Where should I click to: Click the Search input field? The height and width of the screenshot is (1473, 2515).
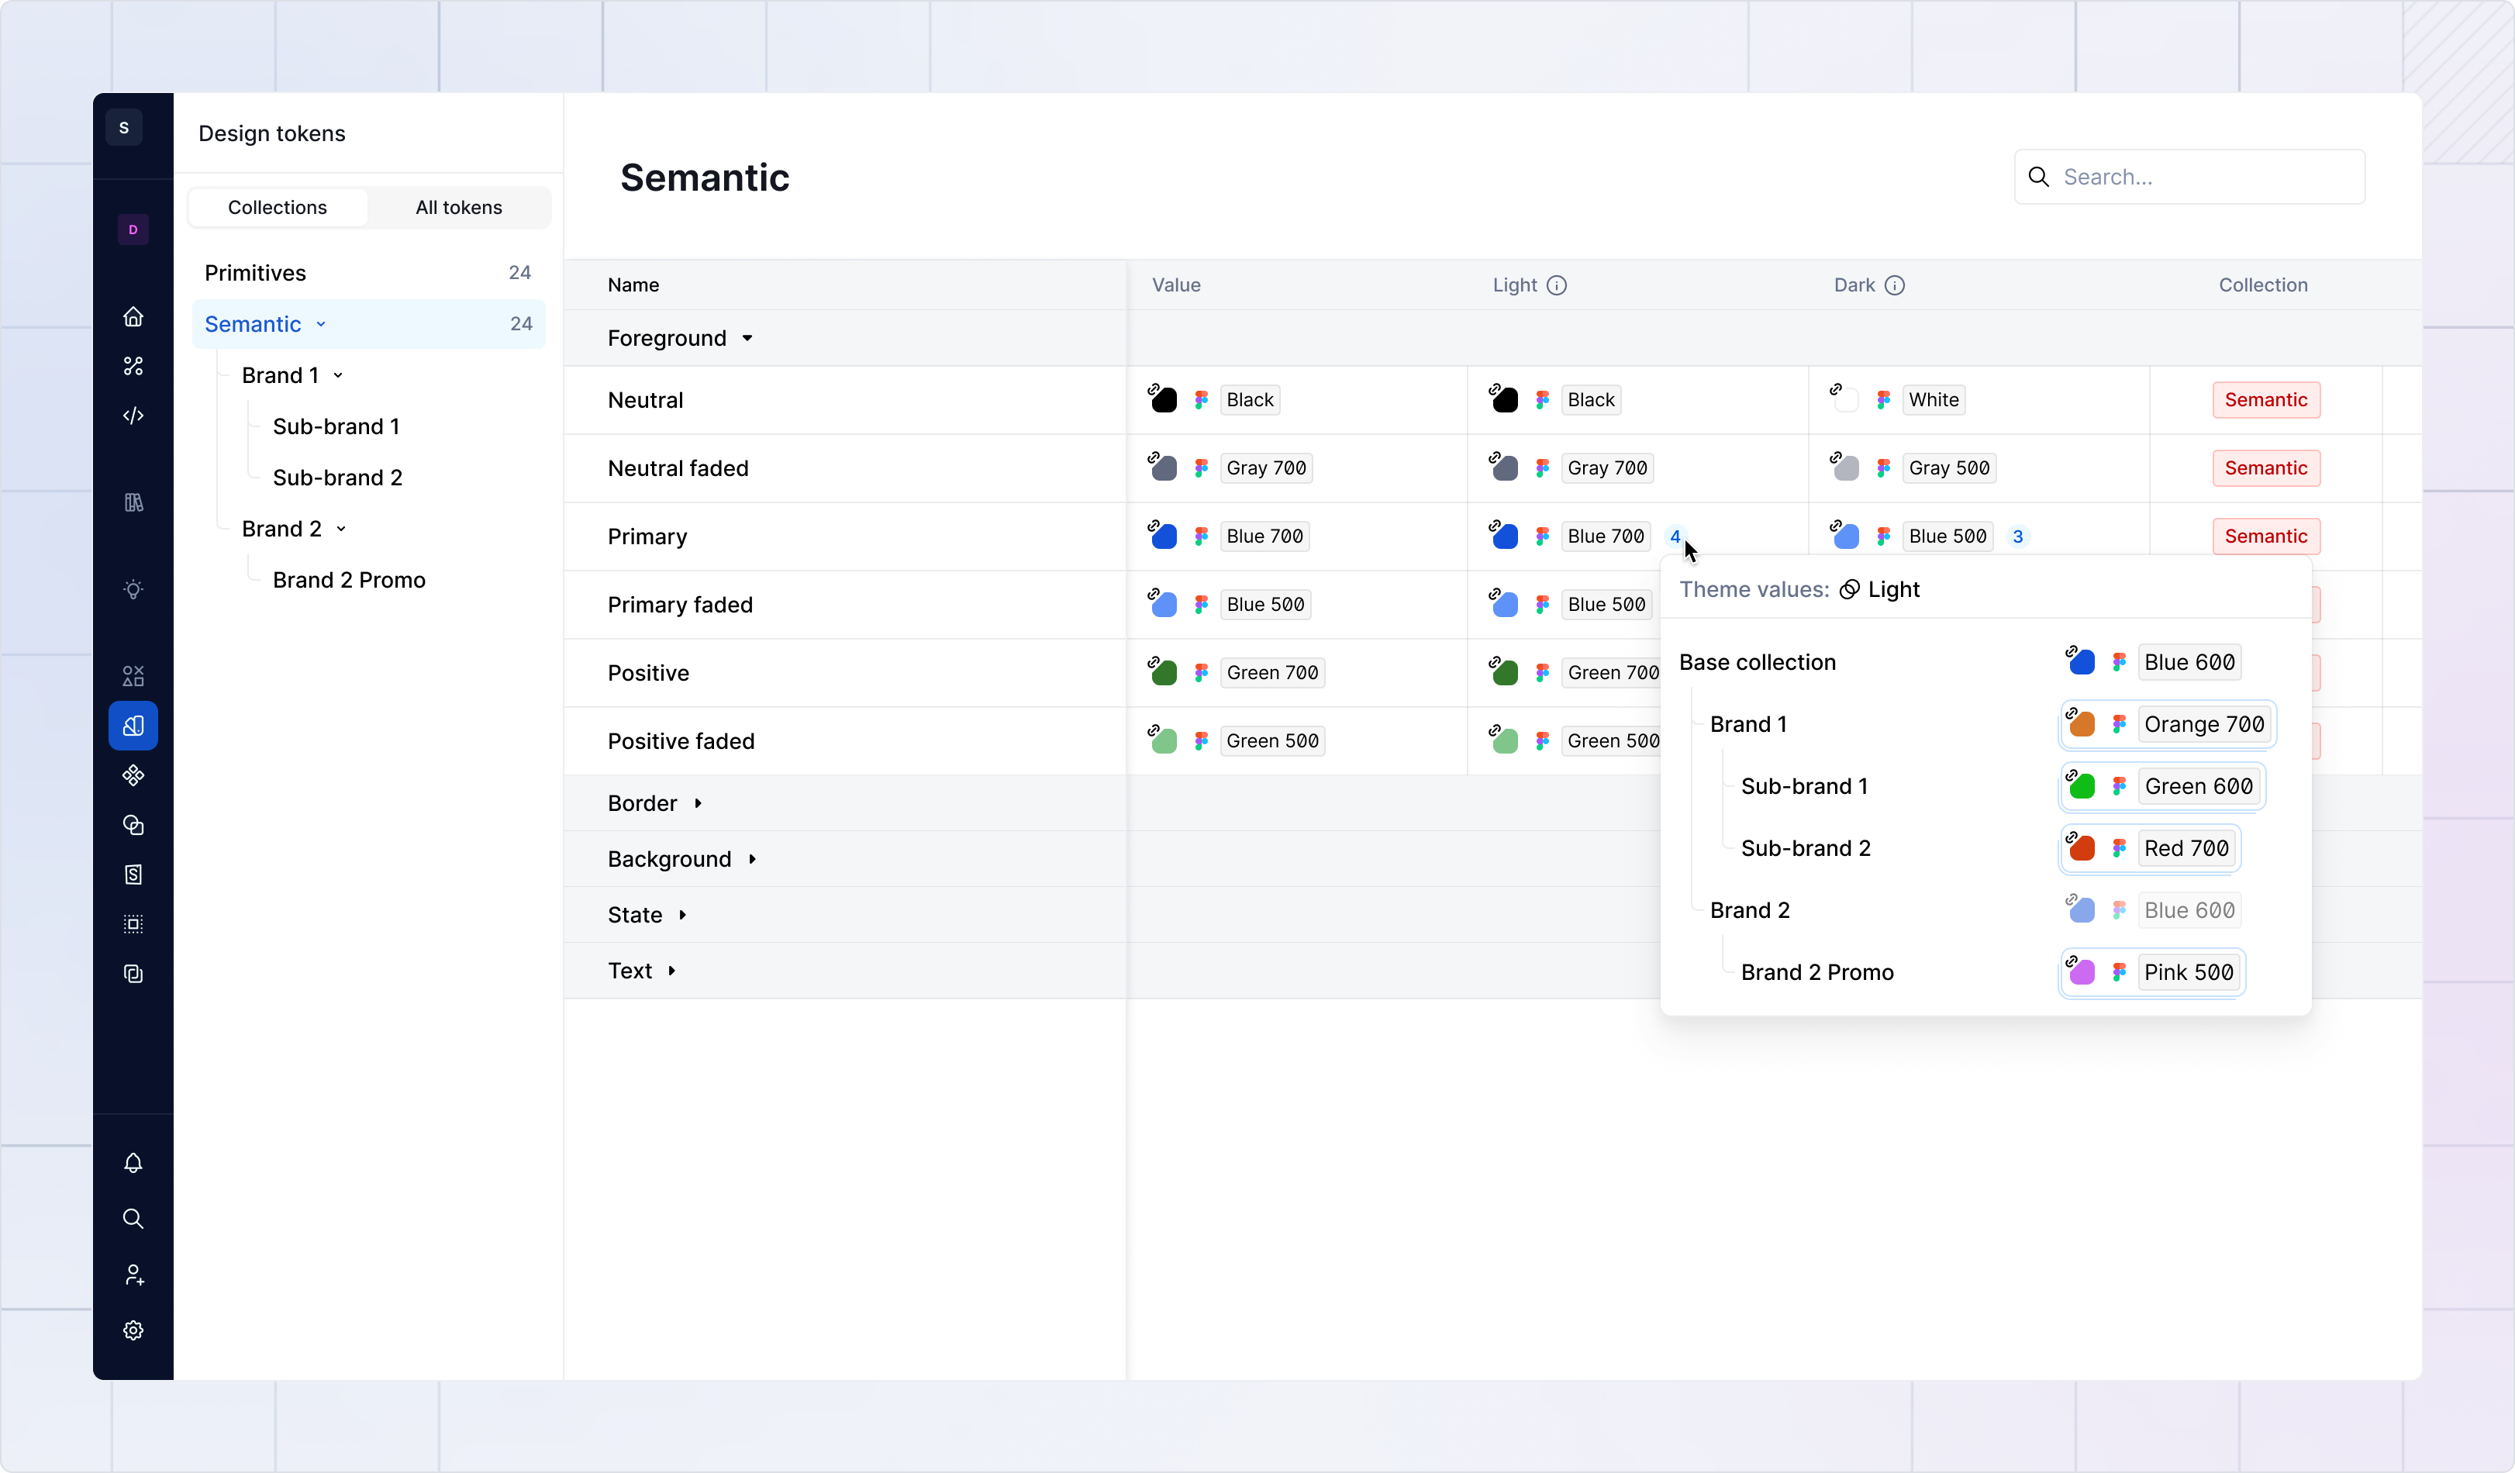(2189, 178)
